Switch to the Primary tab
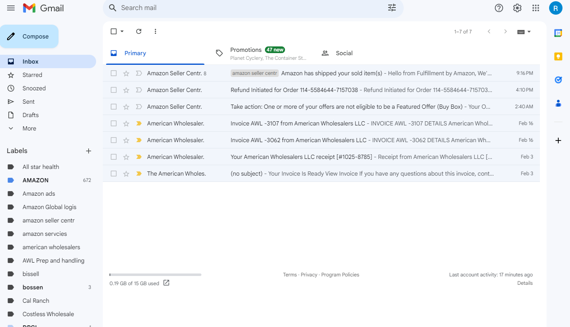 click(x=155, y=53)
